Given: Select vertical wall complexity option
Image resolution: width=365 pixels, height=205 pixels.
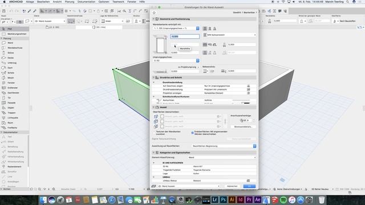Looking at the screenshot, I should point(205,53).
